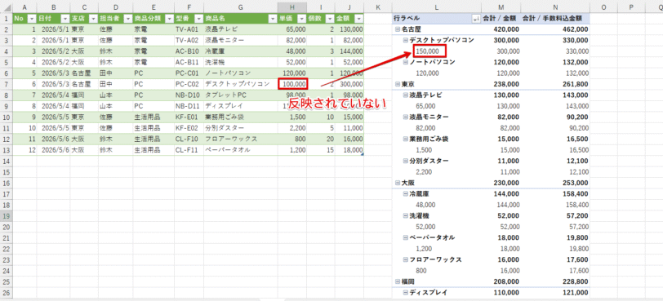
Task: Select column N header
Action: (555, 7)
